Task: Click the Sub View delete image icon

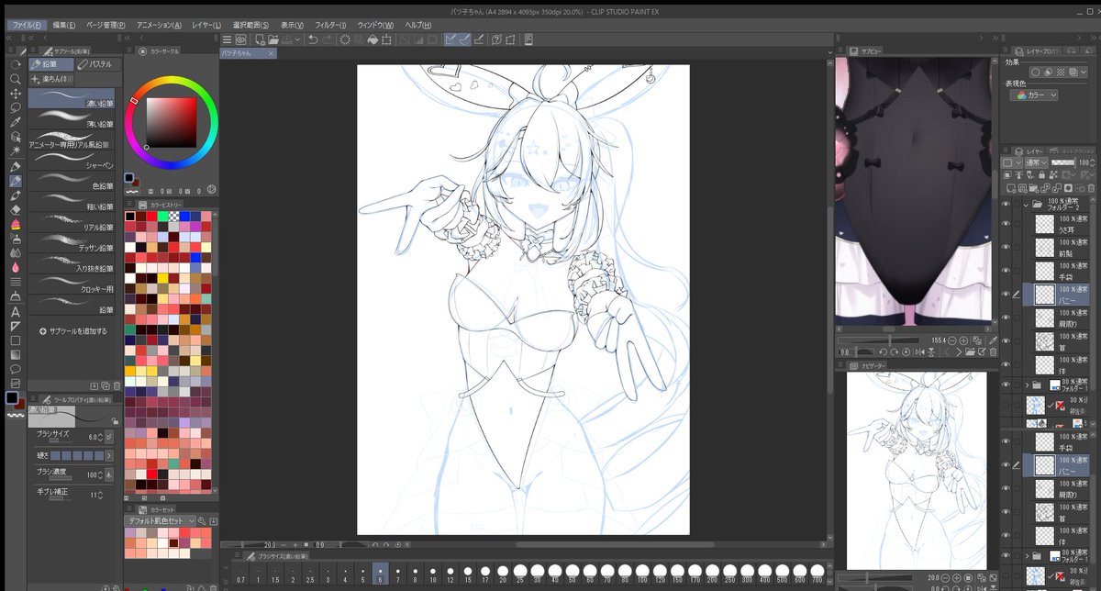Action: tap(993, 352)
